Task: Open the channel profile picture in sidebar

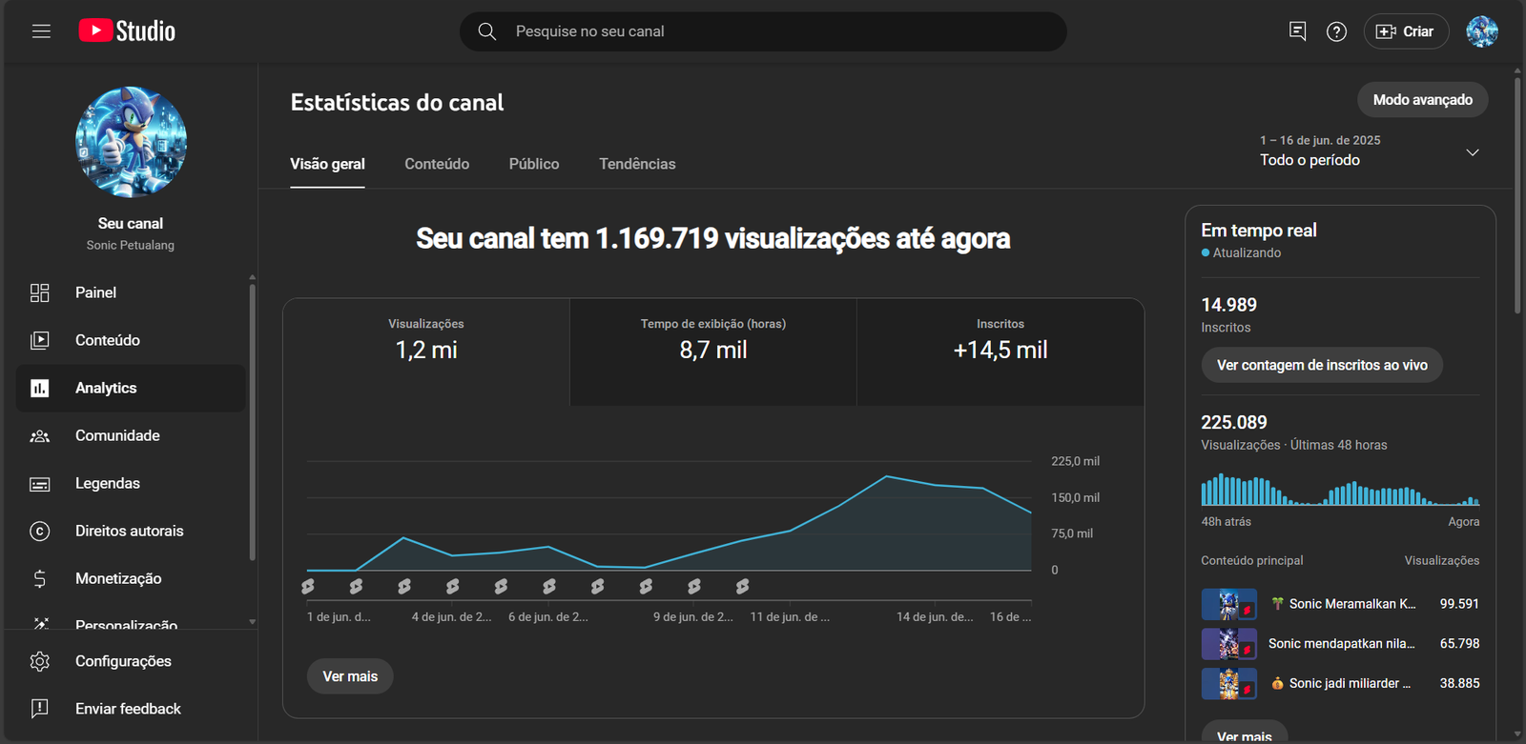Action: coord(131,142)
